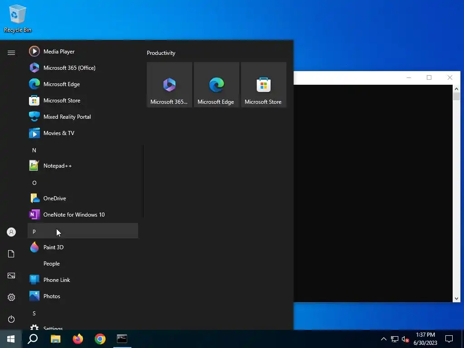
Task: Click the letter S section header
Action: 83,313
